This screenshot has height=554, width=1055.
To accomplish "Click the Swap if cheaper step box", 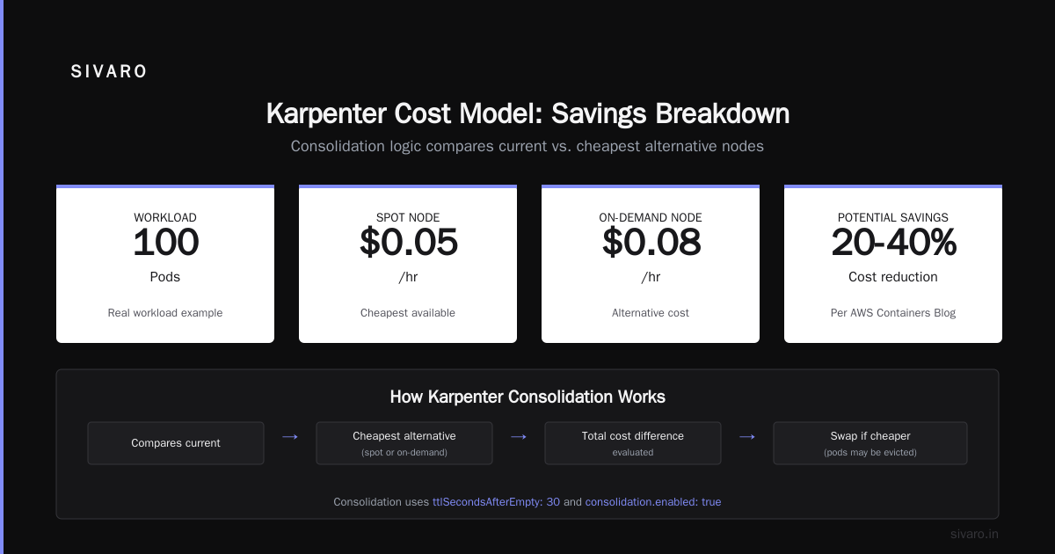I will [x=870, y=443].
